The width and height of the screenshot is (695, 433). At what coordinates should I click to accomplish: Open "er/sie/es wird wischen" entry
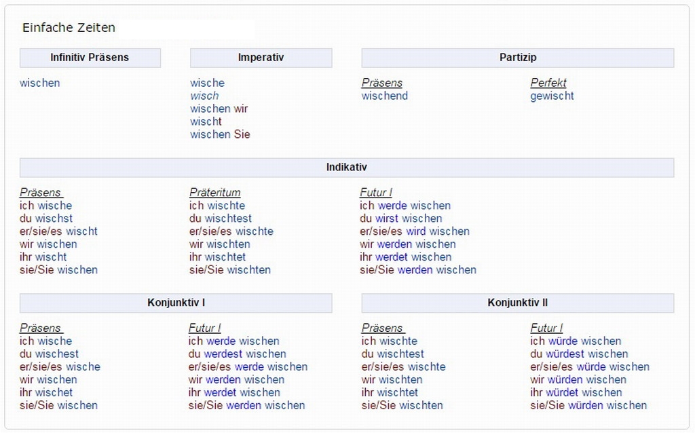(414, 231)
